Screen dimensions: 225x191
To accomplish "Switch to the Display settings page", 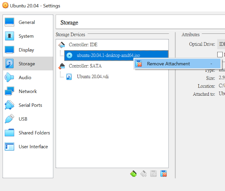I will [28, 50].
